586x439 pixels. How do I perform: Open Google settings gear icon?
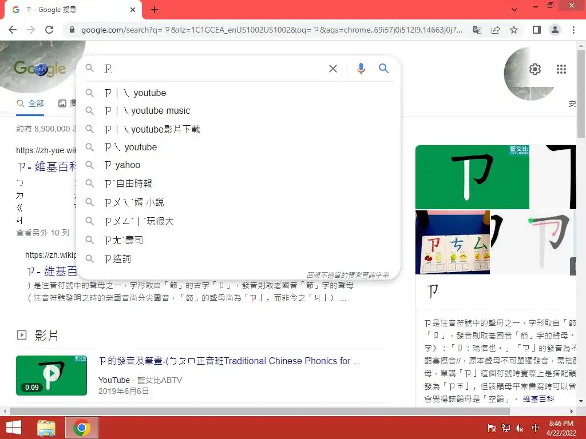[x=535, y=69]
